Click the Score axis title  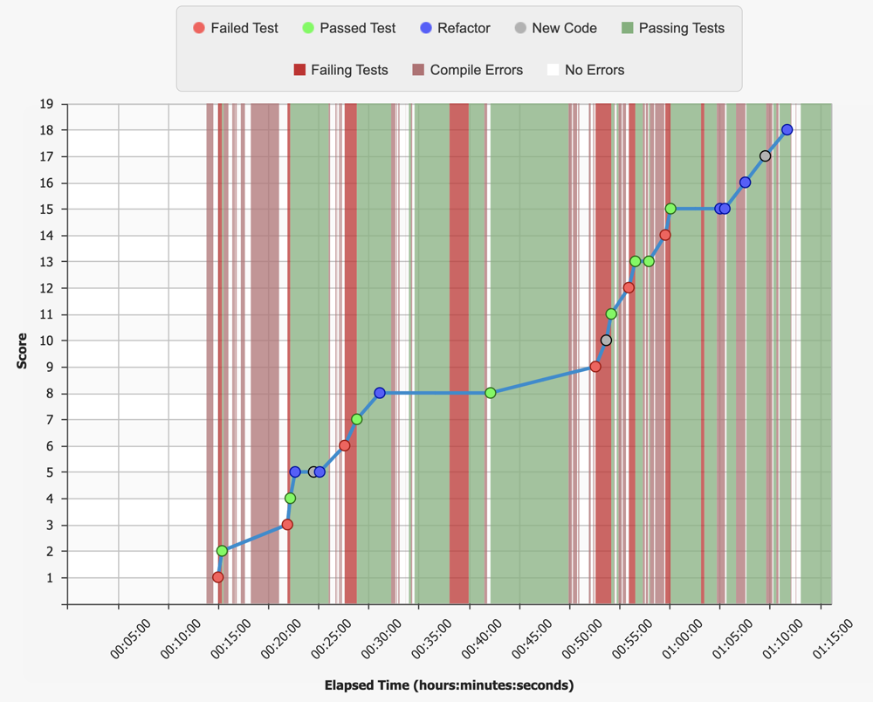[x=22, y=351]
